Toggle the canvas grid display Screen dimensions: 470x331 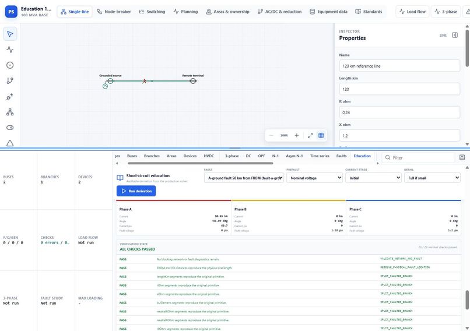[321, 135]
